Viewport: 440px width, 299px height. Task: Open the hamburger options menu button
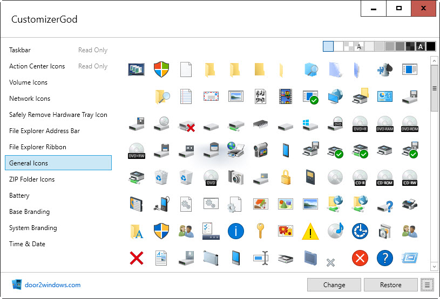(427, 285)
